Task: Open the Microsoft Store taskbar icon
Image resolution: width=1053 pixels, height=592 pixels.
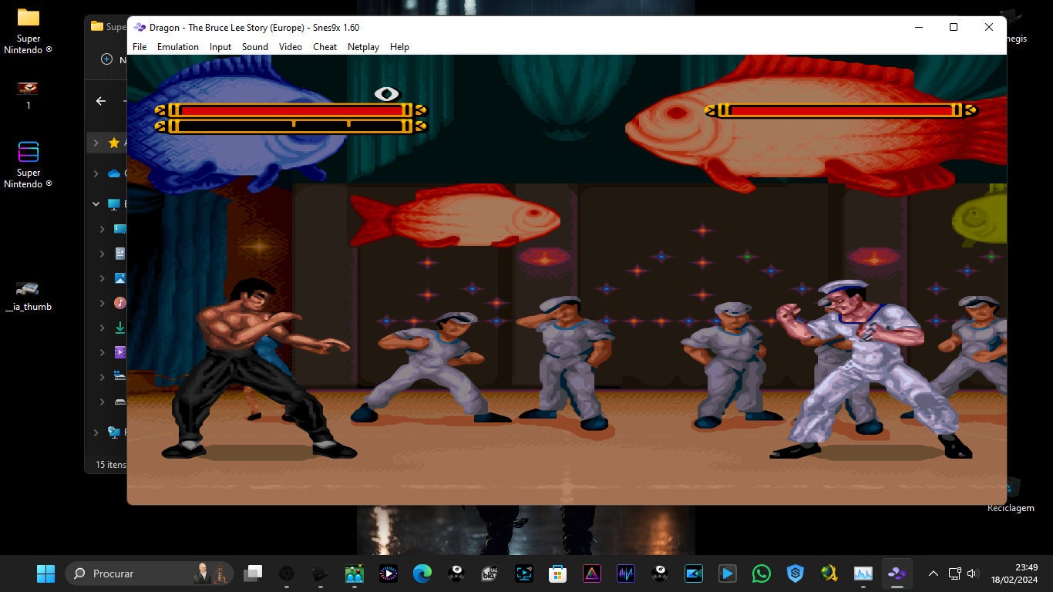Action: pyautogui.click(x=557, y=573)
